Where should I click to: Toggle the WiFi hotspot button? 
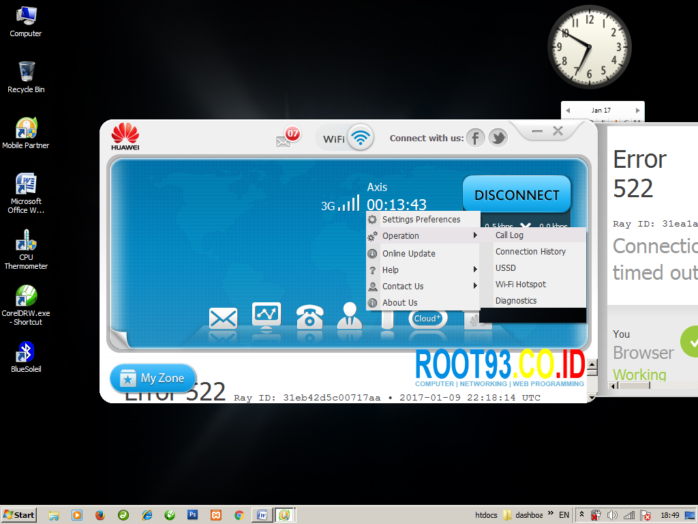click(x=345, y=138)
